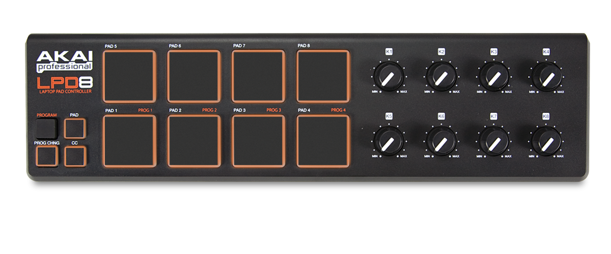Strike the PAD 6 drum pad

click(193, 76)
